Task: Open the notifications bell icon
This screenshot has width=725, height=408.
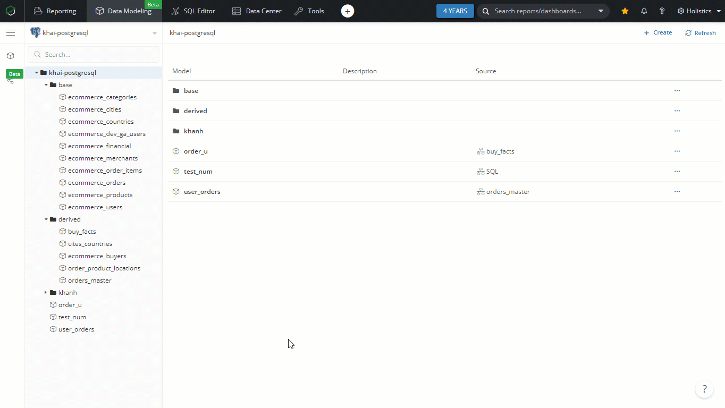Action: click(644, 11)
